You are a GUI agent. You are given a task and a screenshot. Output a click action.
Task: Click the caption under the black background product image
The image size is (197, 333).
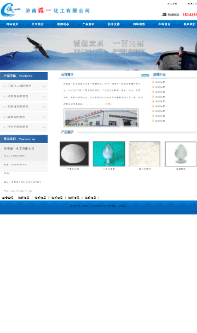[x=73, y=169]
